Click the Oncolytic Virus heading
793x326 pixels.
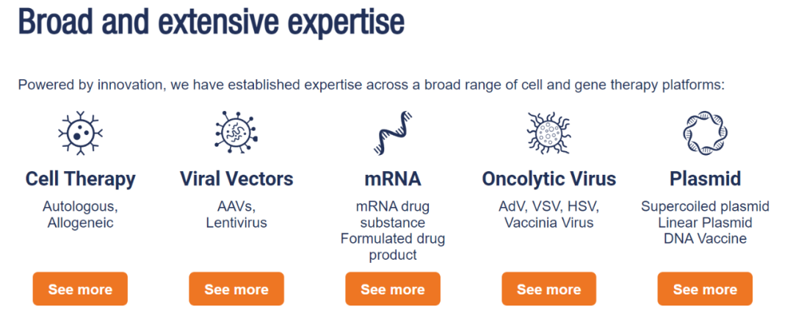[x=548, y=178]
